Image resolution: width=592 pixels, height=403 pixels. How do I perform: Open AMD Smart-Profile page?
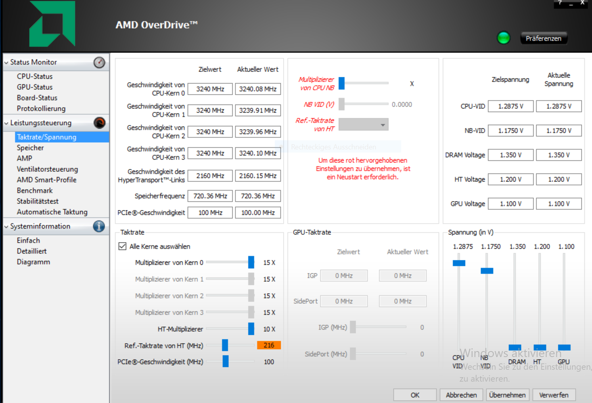pos(46,180)
